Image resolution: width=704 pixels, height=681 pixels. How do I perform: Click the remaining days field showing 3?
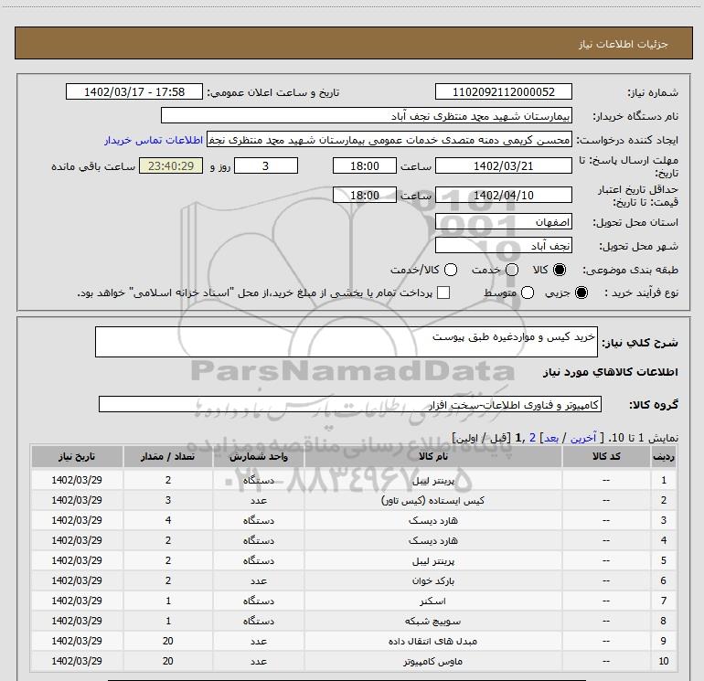266,166
